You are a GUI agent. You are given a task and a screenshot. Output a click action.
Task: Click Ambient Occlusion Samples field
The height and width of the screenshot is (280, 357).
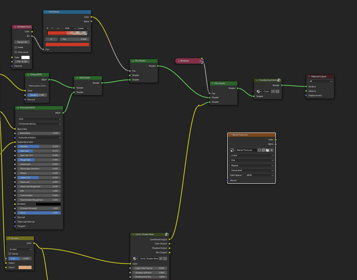[x=22, y=42]
